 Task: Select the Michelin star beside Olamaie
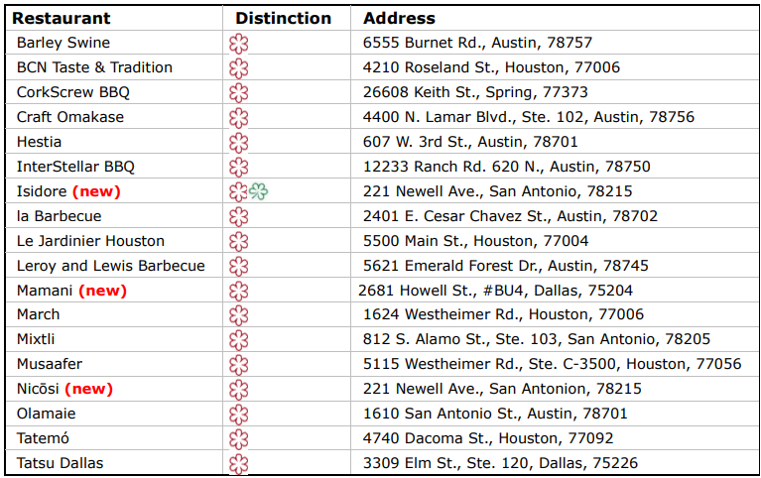pos(238,415)
